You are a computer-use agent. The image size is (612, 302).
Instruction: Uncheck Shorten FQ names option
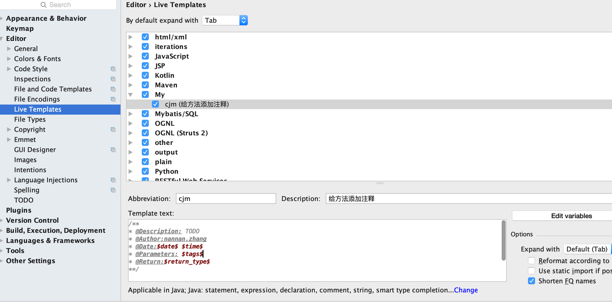(x=532, y=281)
